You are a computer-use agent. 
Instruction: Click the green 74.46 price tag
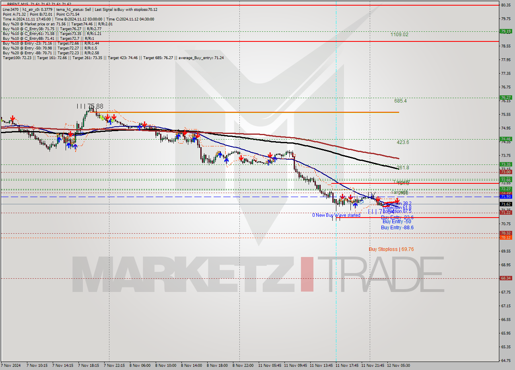click(506, 139)
